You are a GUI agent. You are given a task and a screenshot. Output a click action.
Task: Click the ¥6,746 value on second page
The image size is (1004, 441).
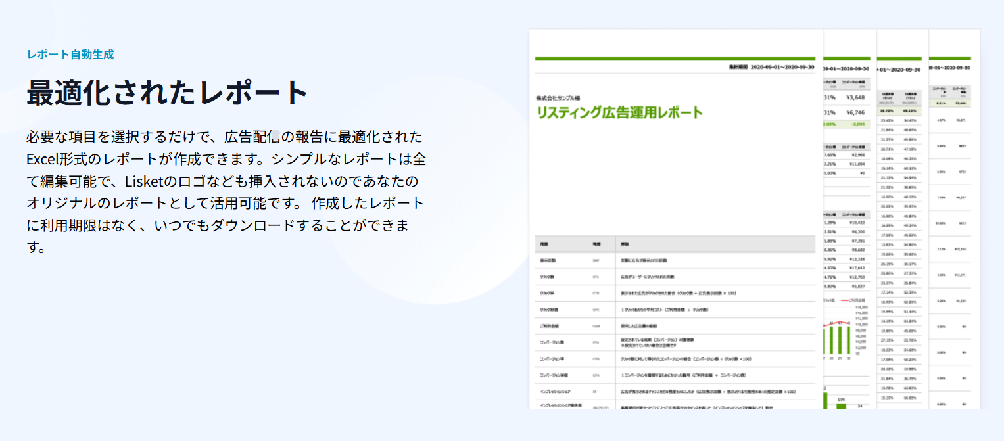pos(855,112)
